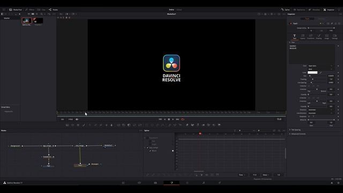The width and height of the screenshot is (343, 193).
Task: Switch Inspector to the Modifiers tab
Action: click(x=322, y=19)
